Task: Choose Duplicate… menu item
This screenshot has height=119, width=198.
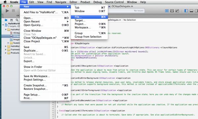Action: pyautogui.click(x=45, y=51)
